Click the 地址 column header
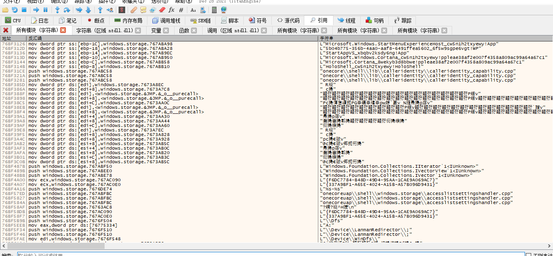 click(13, 38)
